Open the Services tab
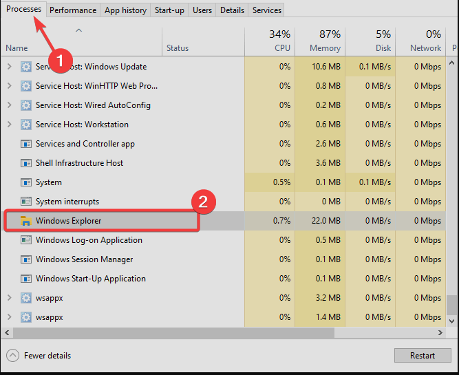 click(x=267, y=10)
